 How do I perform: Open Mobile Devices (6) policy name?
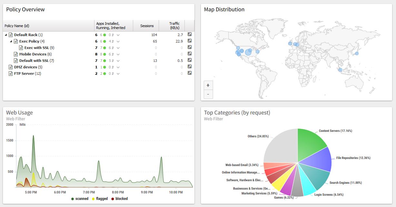(35, 54)
